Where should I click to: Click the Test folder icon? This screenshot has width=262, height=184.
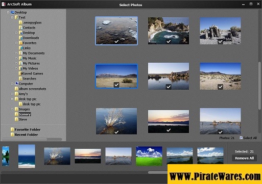[x=16, y=17]
